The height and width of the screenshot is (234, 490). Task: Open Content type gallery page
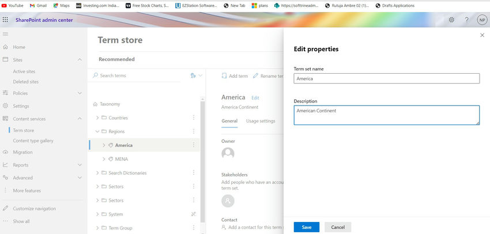pos(33,141)
